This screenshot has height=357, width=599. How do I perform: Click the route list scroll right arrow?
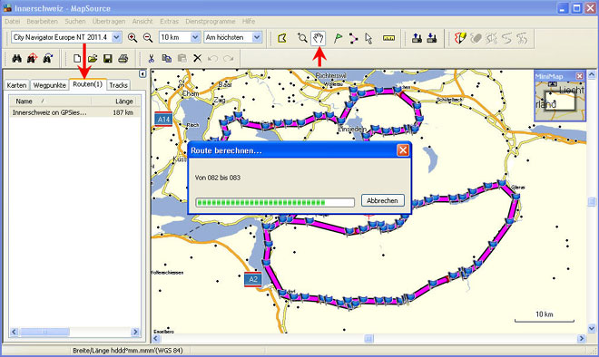point(135,332)
